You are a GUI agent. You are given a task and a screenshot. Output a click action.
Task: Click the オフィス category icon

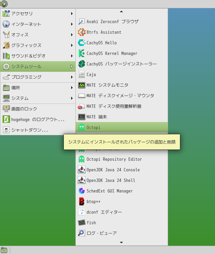[6, 35]
